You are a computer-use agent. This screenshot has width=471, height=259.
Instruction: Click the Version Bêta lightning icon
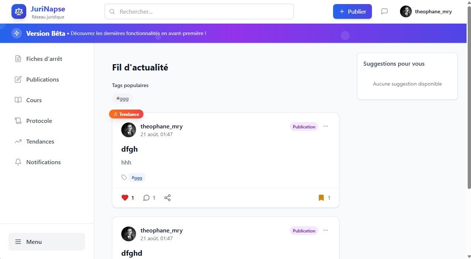tap(17, 33)
